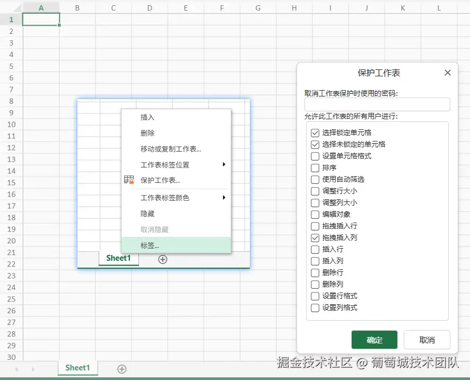
Task: Enable the 排序 checkbox
Action: click(x=315, y=167)
